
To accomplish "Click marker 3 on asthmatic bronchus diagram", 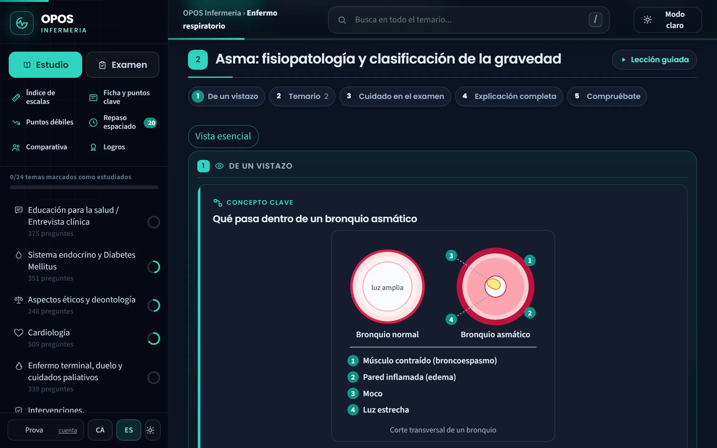I will pyautogui.click(x=451, y=256).
